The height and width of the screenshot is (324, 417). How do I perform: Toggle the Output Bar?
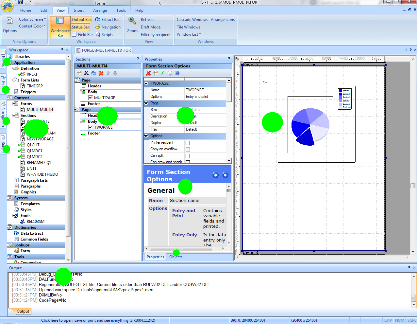[x=81, y=20]
